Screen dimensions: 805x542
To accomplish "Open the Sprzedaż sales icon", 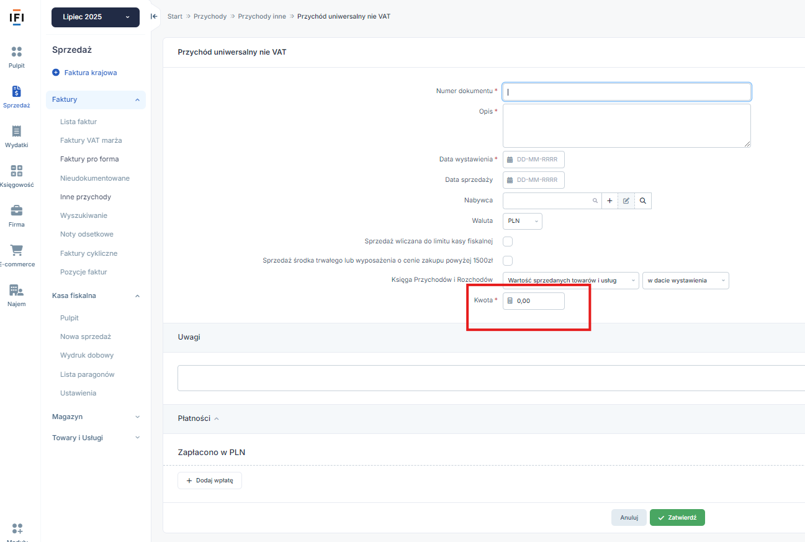I will point(17,91).
